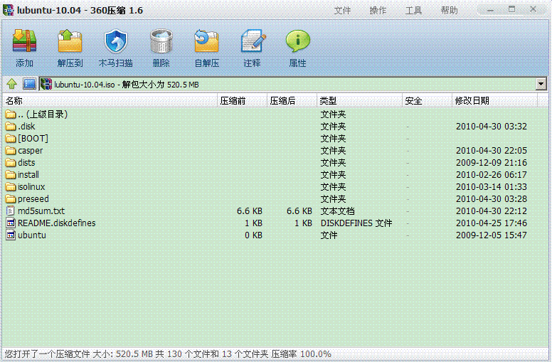This screenshot has height=362, width=552.
Task: Show archive 属性 (Properties)
Action: pyautogui.click(x=298, y=41)
